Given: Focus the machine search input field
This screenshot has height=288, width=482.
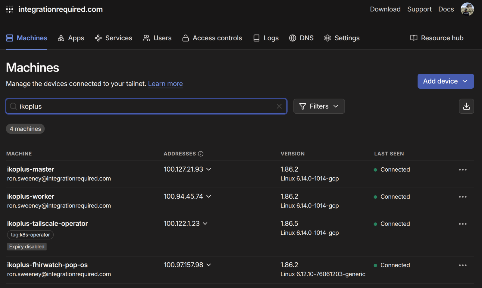Looking at the screenshot, I should 146,106.
